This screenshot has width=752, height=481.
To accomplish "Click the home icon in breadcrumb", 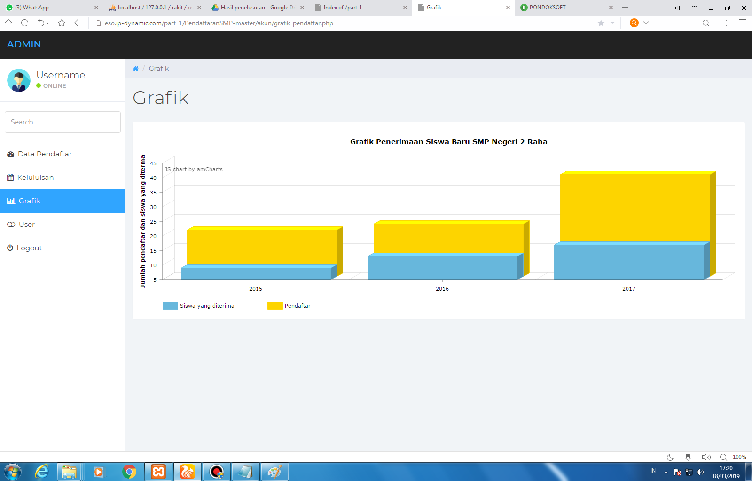I will pos(135,69).
